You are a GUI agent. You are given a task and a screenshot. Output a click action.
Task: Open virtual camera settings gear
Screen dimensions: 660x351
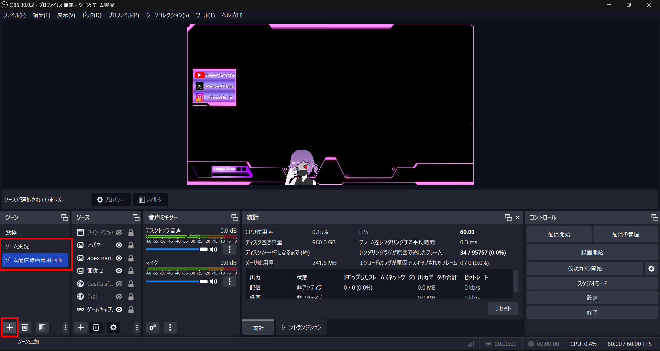[651, 269]
